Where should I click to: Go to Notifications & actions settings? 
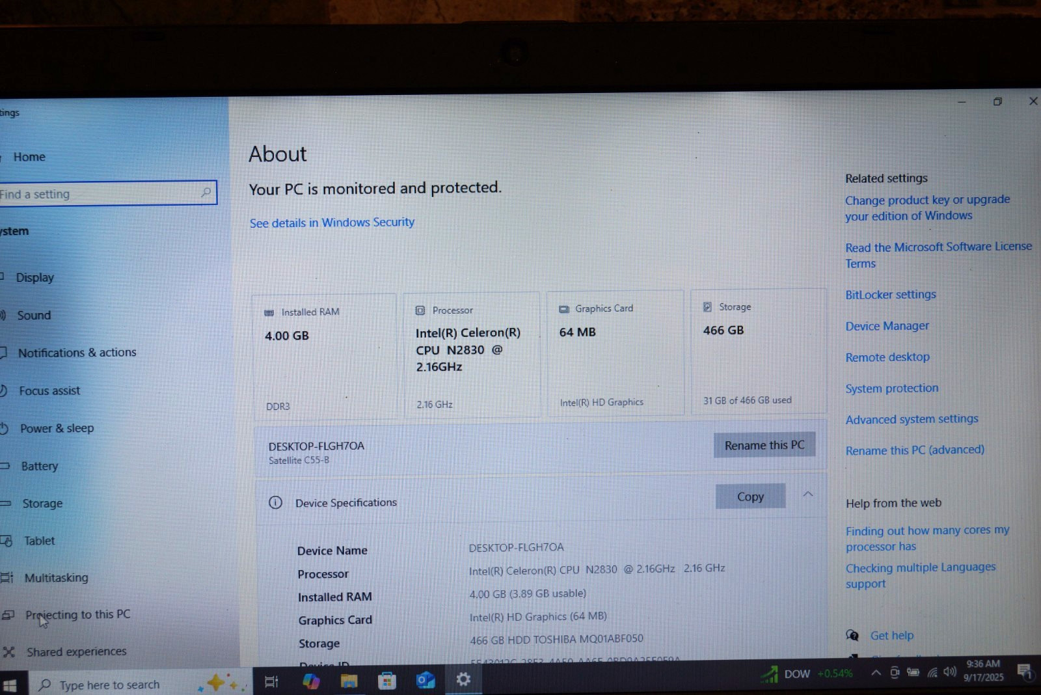point(77,353)
